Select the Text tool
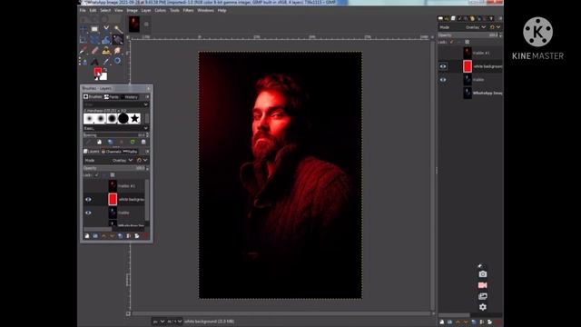The height and width of the screenshot is (327, 581). [94, 61]
